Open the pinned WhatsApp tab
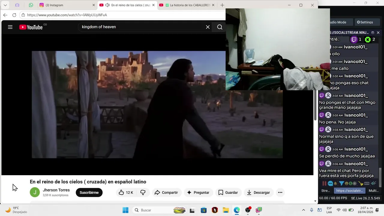Image resolution: width=384 pixels, height=216 pixels. (x=31, y=5)
